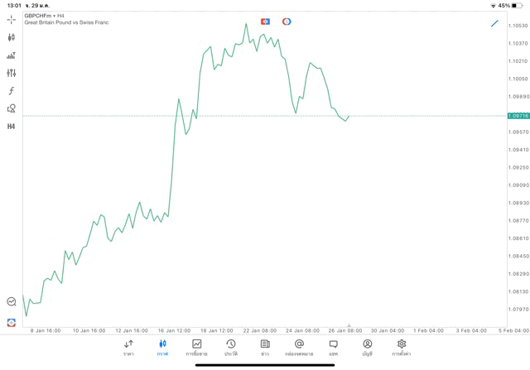Click the current price label 1.09716

[518, 116]
